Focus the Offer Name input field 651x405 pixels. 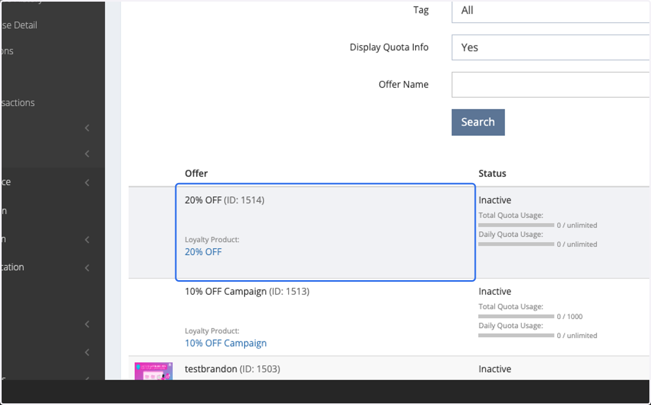(551, 84)
